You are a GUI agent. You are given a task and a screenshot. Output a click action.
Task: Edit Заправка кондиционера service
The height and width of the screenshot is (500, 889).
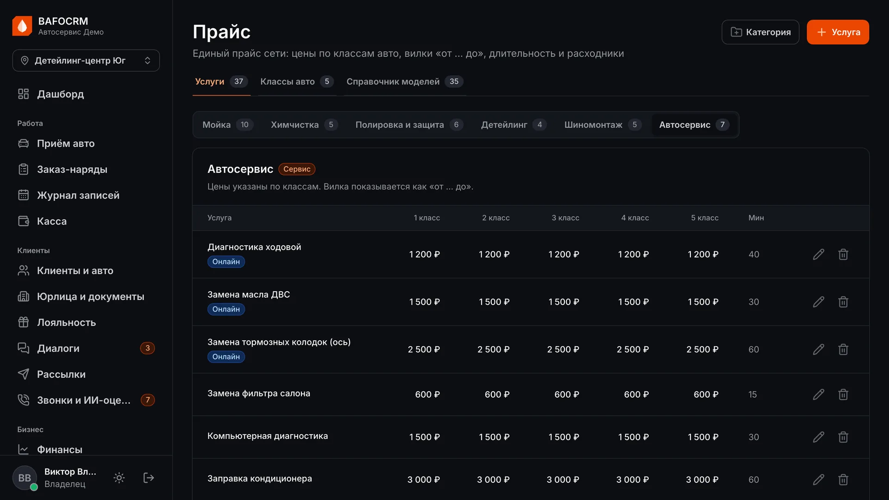coord(818,480)
